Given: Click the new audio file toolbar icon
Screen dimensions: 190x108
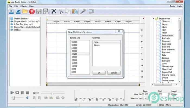Looking at the screenshot, I should coord(11,11).
